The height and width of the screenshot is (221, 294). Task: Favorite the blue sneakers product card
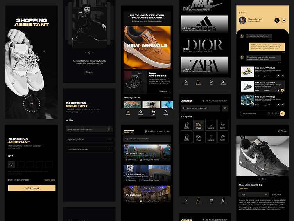tap(278, 105)
